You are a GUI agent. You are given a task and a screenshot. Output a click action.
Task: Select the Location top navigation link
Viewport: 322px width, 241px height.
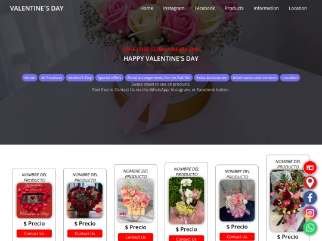click(x=298, y=8)
